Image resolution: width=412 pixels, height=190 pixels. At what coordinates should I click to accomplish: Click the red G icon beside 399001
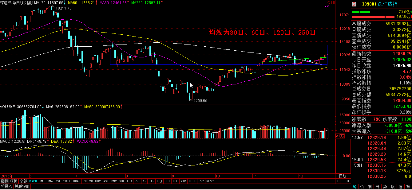[354, 4]
